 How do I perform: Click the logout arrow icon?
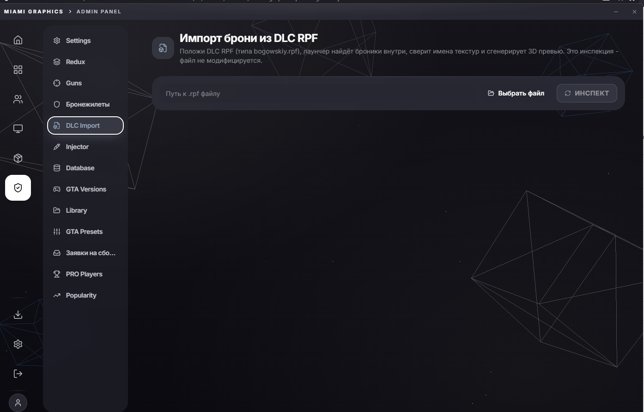(18, 374)
